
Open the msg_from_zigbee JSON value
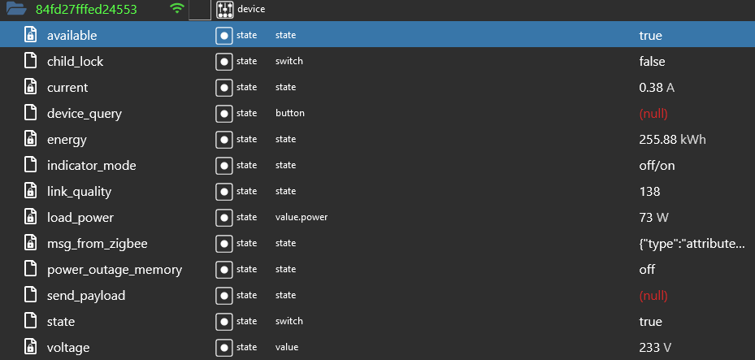point(691,244)
